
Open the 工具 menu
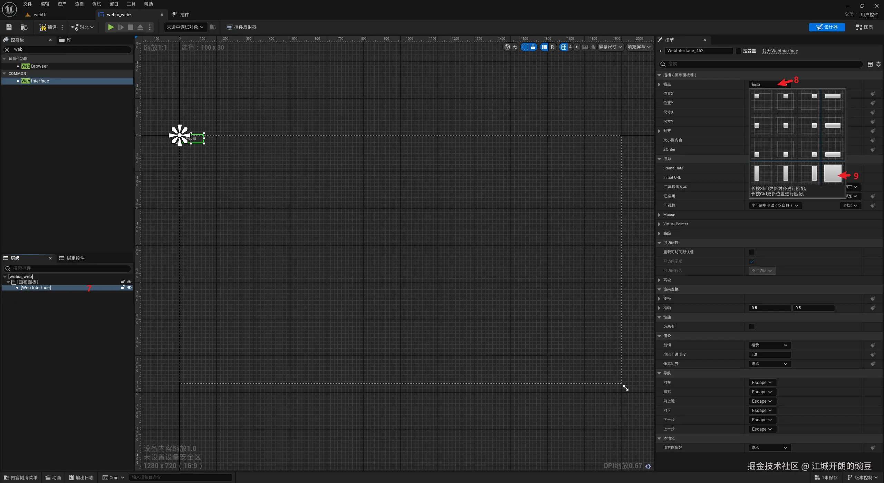[131, 4]
